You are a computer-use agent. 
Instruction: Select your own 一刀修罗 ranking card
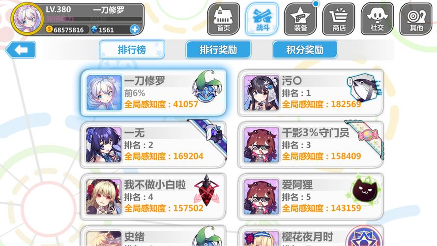153,92
